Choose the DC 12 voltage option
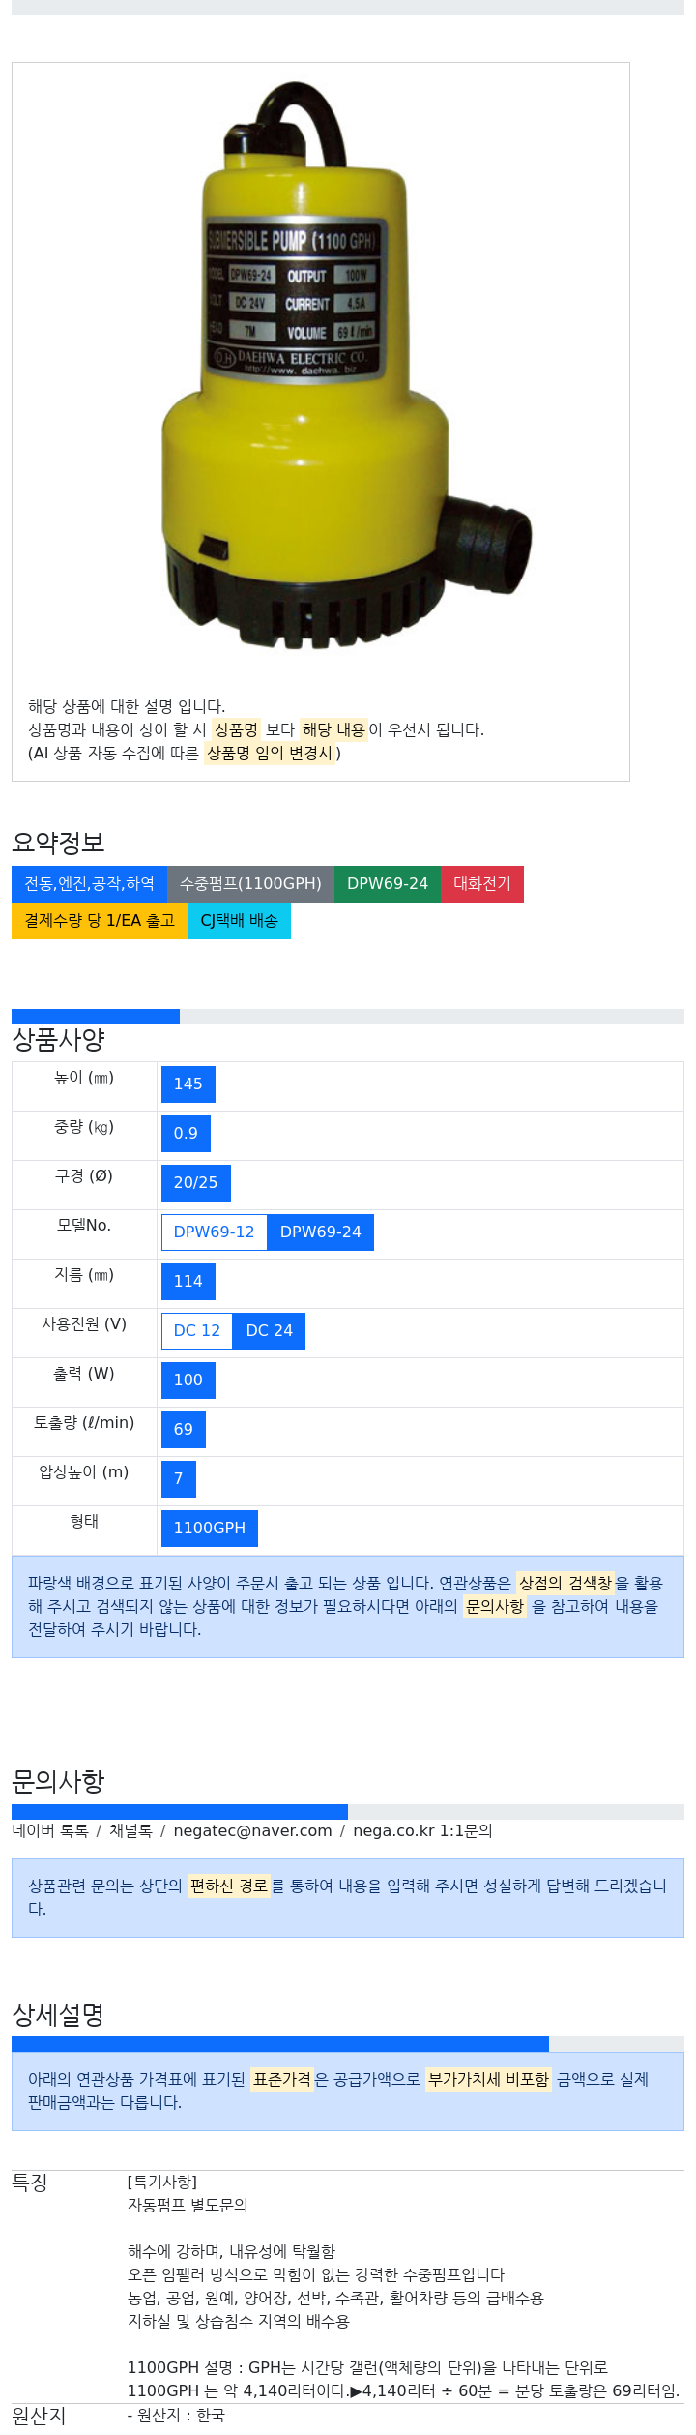The image size is (696, 2435). [196, 1331]
